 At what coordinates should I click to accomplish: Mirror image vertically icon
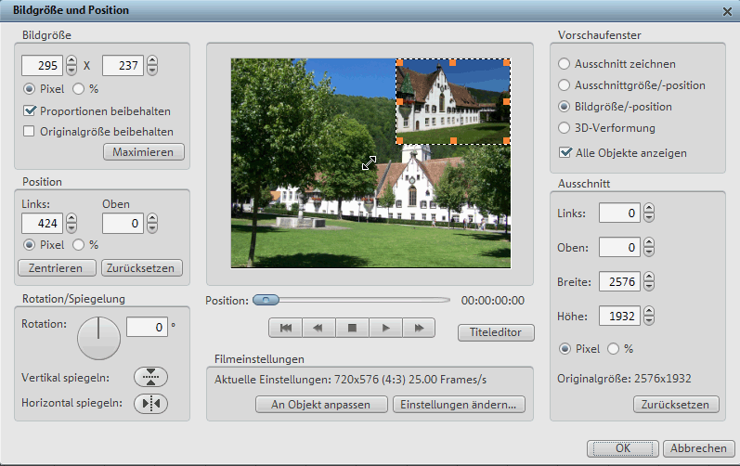point(150,377)
